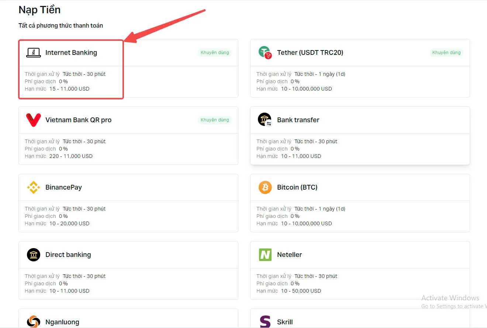Click Neteller transaction fee 0 %
Viewport: 487px width, 328px height.
pyautogui.click(x=295, y=283)
